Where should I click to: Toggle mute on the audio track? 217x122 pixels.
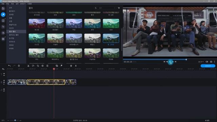pos(4,89)
